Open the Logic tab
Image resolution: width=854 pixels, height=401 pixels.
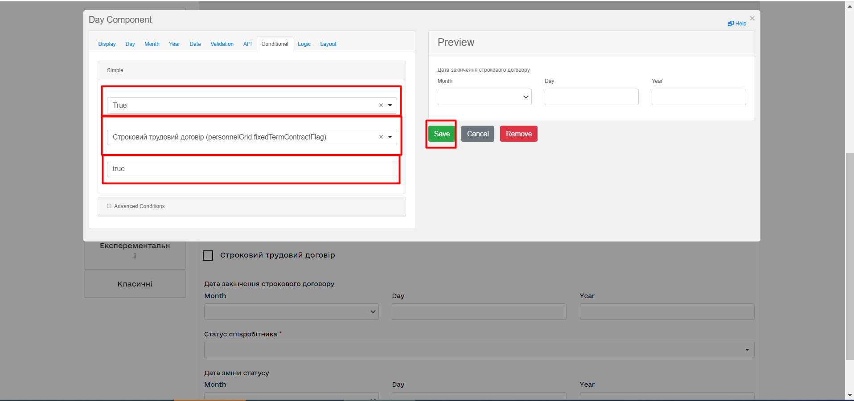(304, 44)
